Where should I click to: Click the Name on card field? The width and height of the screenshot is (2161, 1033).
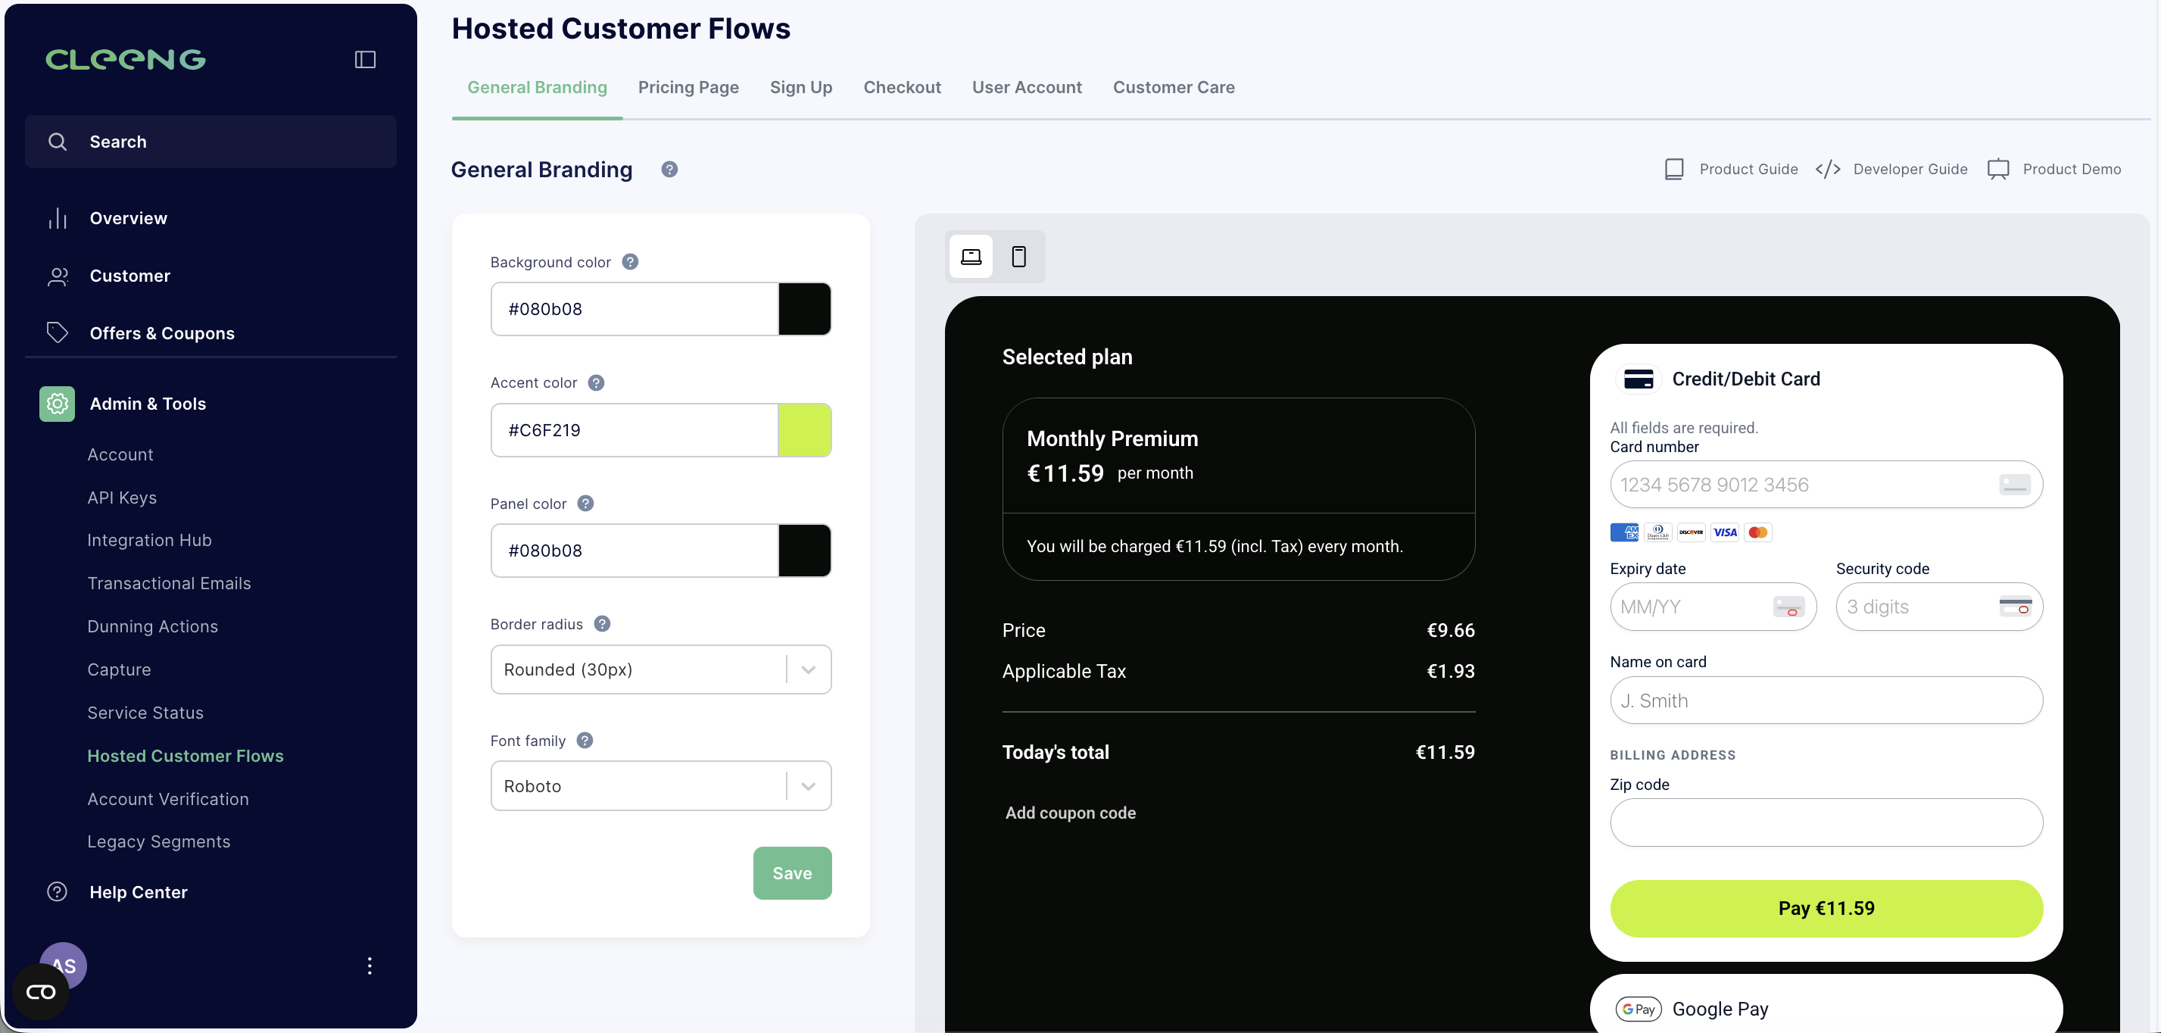(x=1826, y=701)
